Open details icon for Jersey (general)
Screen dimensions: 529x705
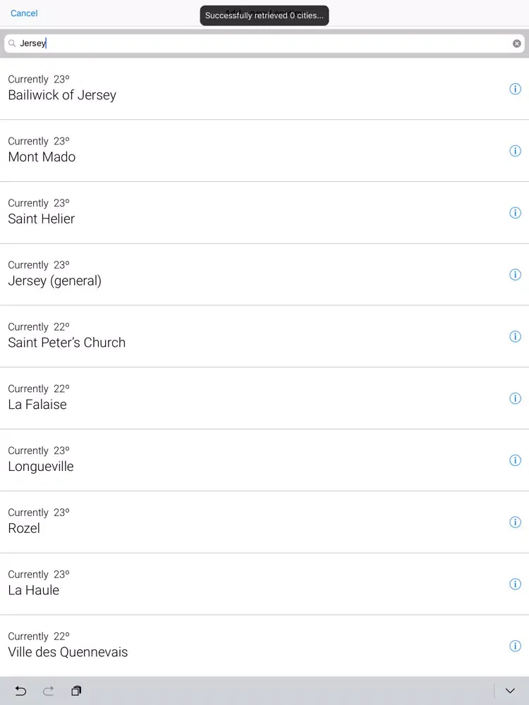pos(515,275)
